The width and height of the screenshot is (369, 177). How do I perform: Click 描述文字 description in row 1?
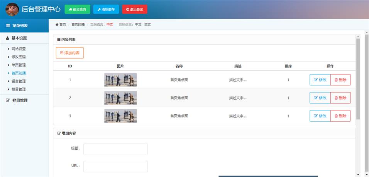coord(238,80)
